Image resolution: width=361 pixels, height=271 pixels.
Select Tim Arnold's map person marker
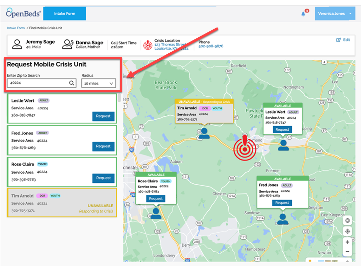tap(204, 133)
